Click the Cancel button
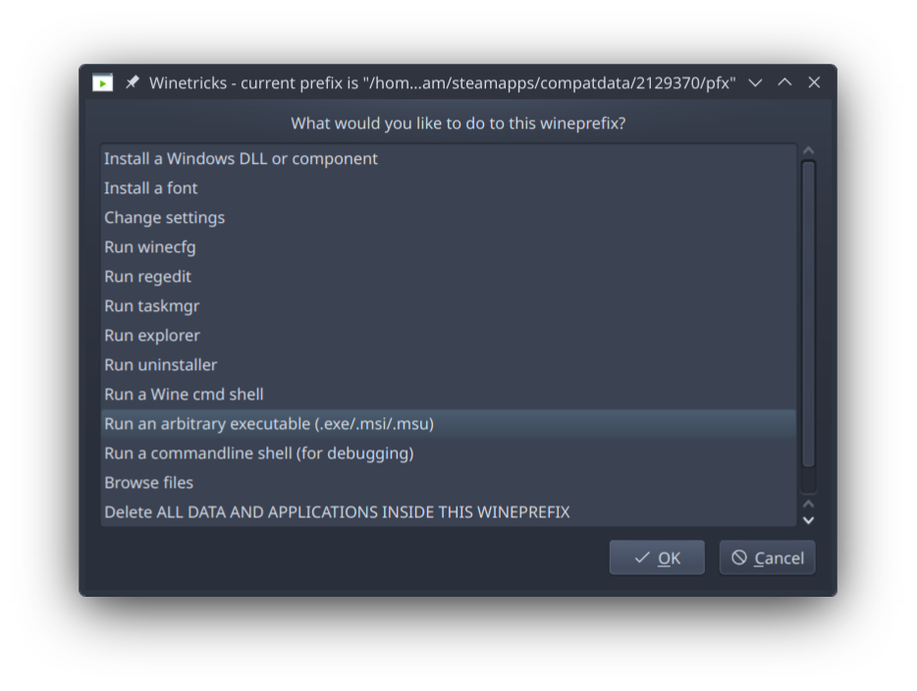The width and height of the screenshot is (917, 691). coord(768,558)
